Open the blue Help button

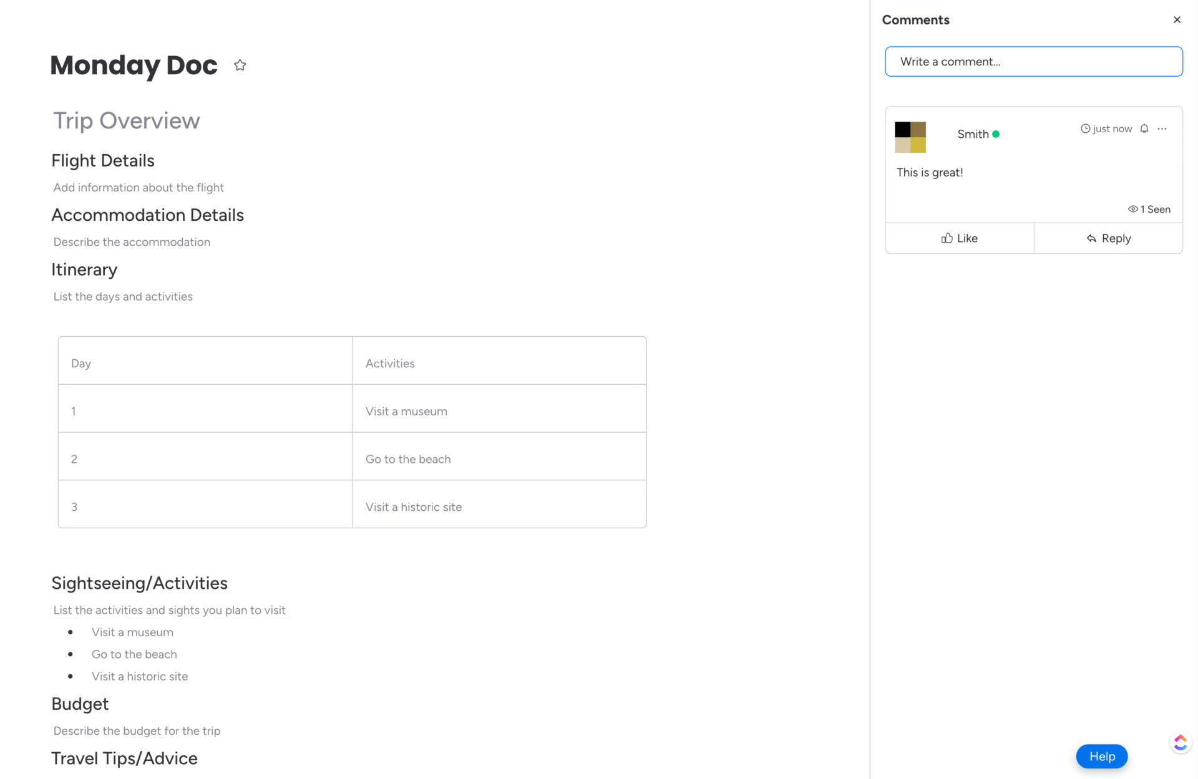[1101, 756]
